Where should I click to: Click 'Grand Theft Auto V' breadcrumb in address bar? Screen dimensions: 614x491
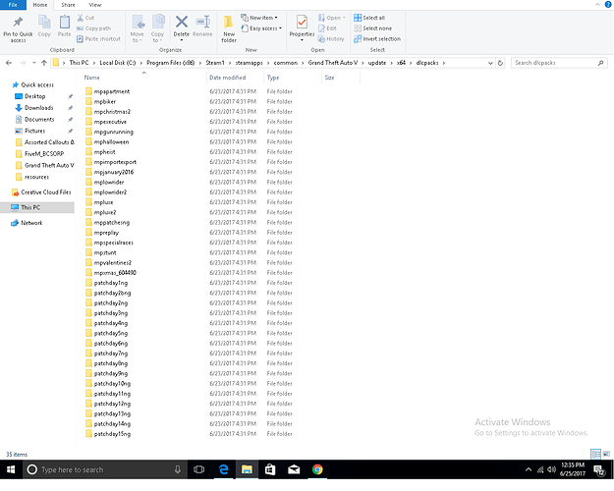(x=333, y=63)
